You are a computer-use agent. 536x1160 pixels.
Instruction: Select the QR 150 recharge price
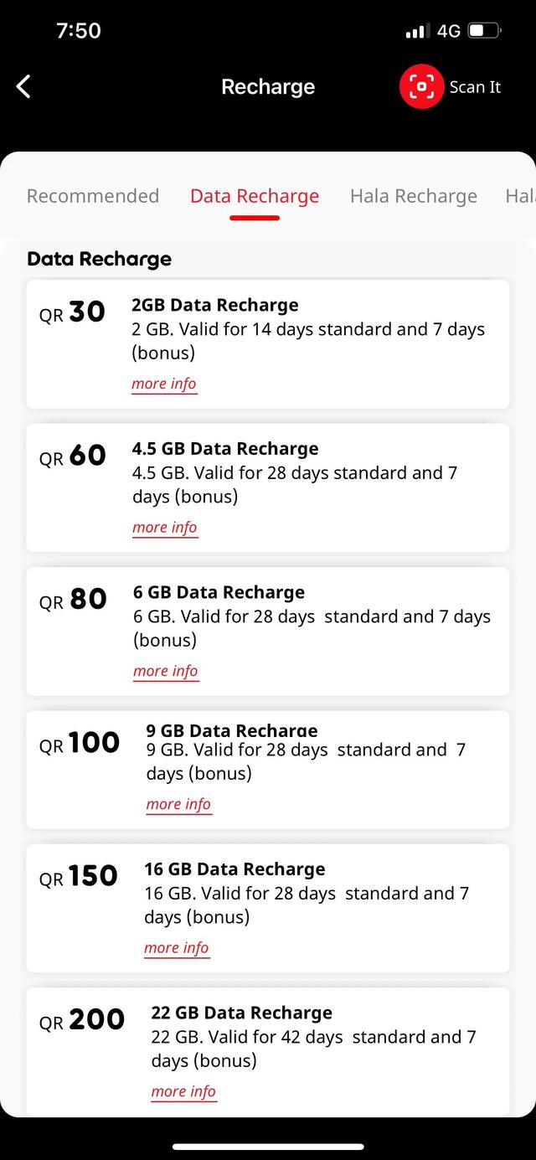[79, 876]
